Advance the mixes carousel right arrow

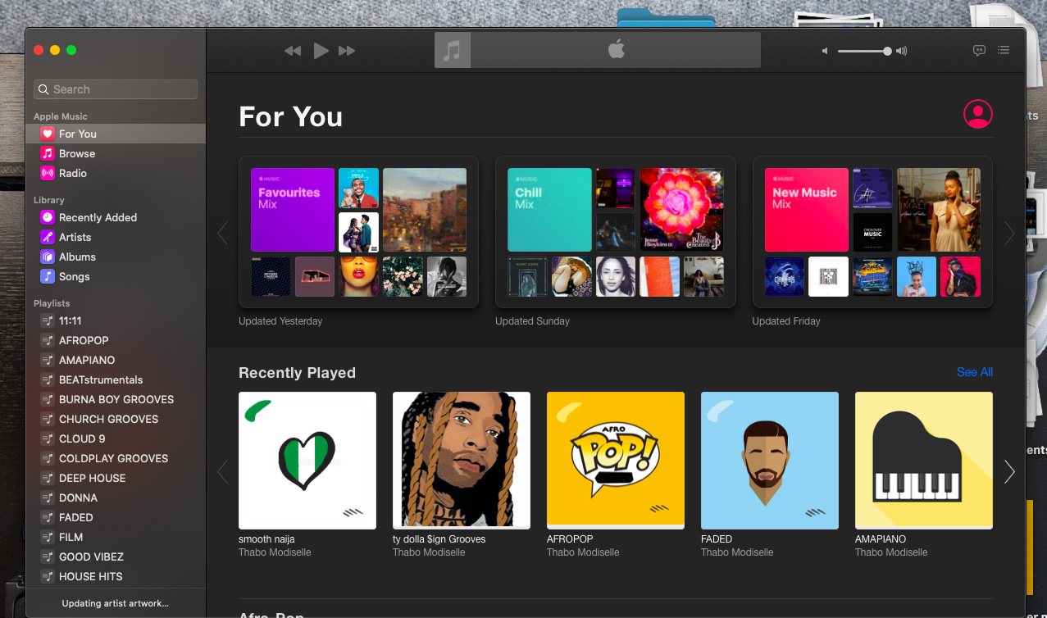click(x=1008, y=233)
